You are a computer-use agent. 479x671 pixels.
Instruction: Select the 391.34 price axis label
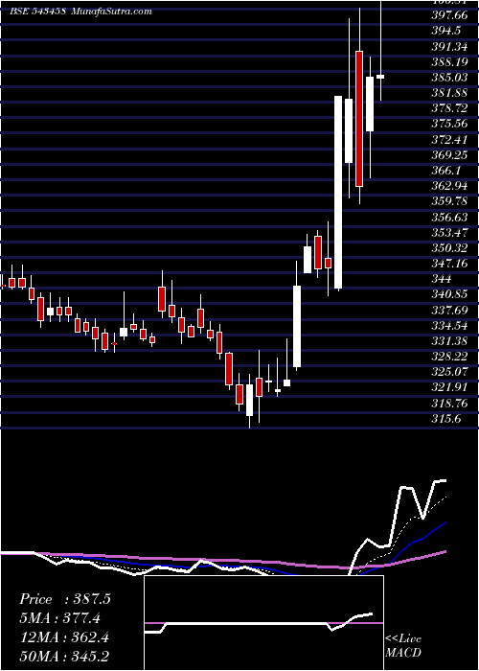[x=451, y=47]
